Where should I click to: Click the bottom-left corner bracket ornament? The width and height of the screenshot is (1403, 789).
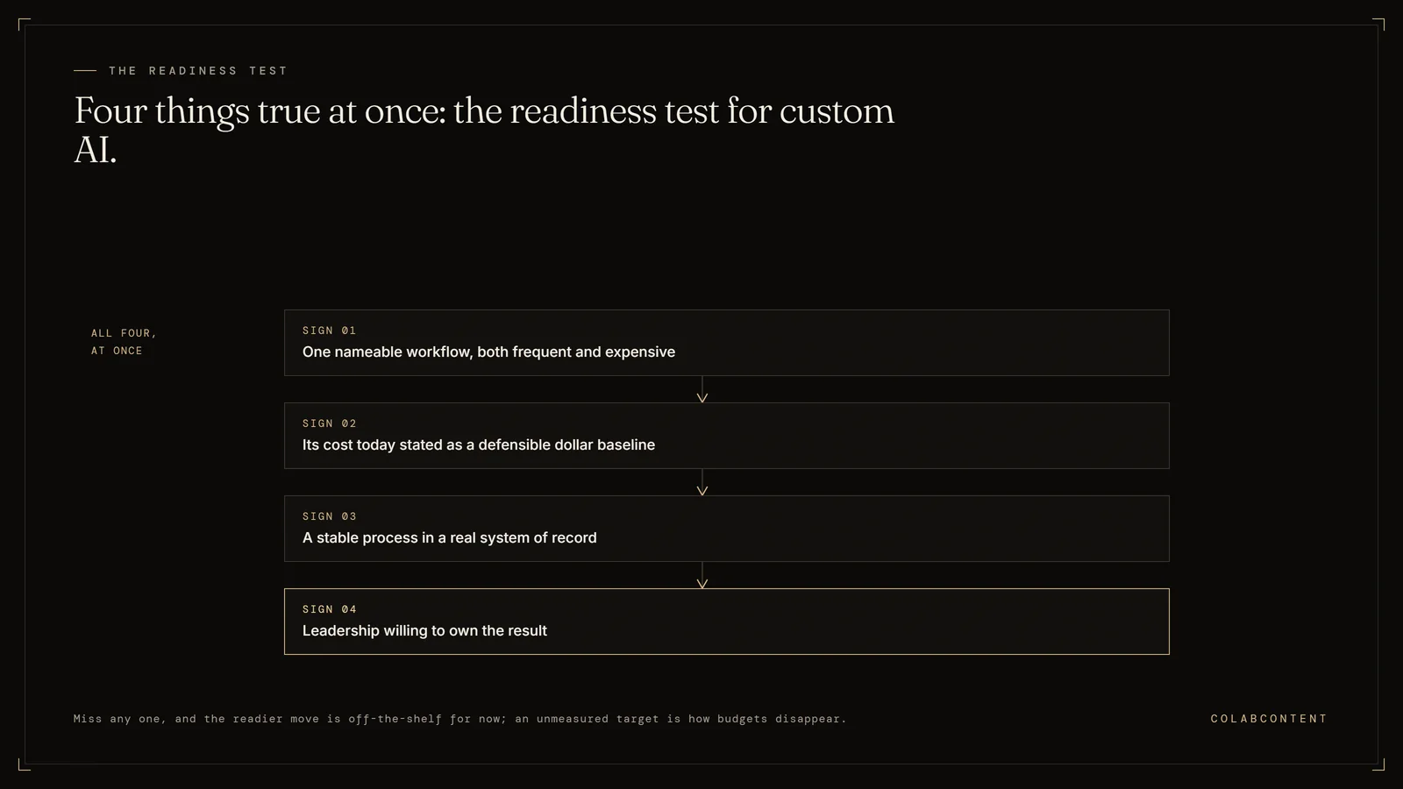click(24, 764)
